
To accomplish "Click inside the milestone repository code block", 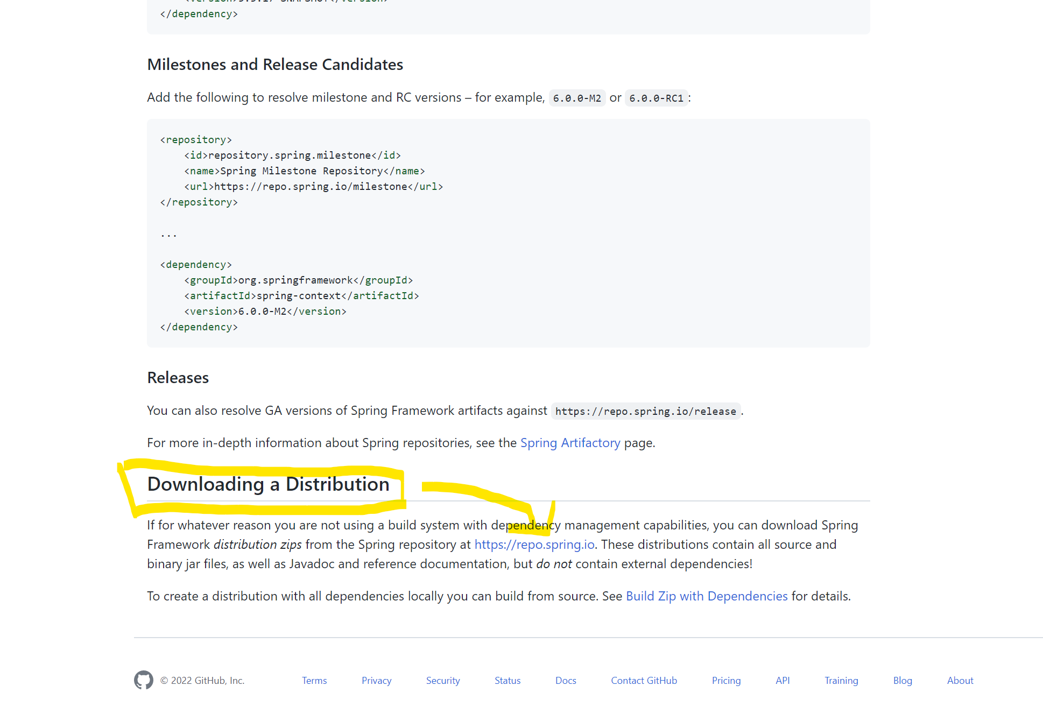I will tap(508, 233).
